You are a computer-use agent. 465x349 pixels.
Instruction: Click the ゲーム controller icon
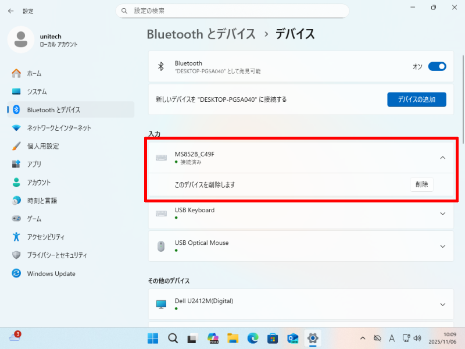tap(16, 219)
